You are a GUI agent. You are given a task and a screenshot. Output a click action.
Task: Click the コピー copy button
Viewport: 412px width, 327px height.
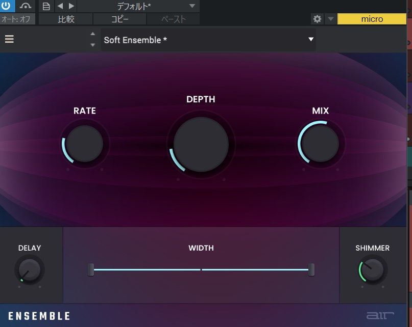(x=119, y=19)
